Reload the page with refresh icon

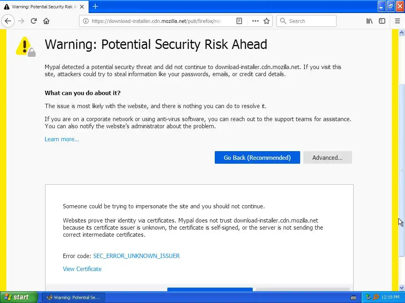click(34, 21)
